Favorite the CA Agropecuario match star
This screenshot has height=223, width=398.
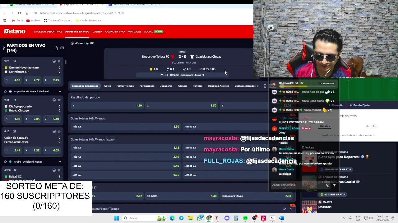(59, 100)
